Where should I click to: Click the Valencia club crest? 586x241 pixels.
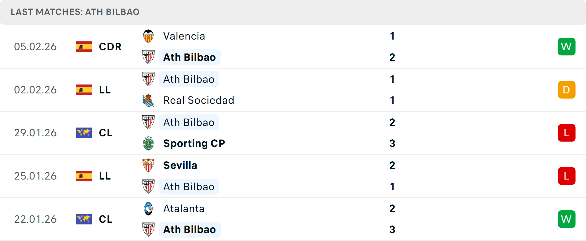[149, 35]
